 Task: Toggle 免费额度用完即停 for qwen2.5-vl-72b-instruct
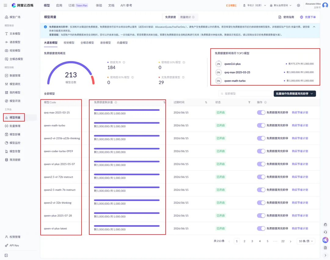[261, 177]
